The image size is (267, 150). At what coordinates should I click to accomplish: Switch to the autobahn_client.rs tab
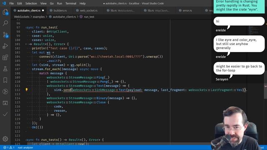click(x=29, y=10)
